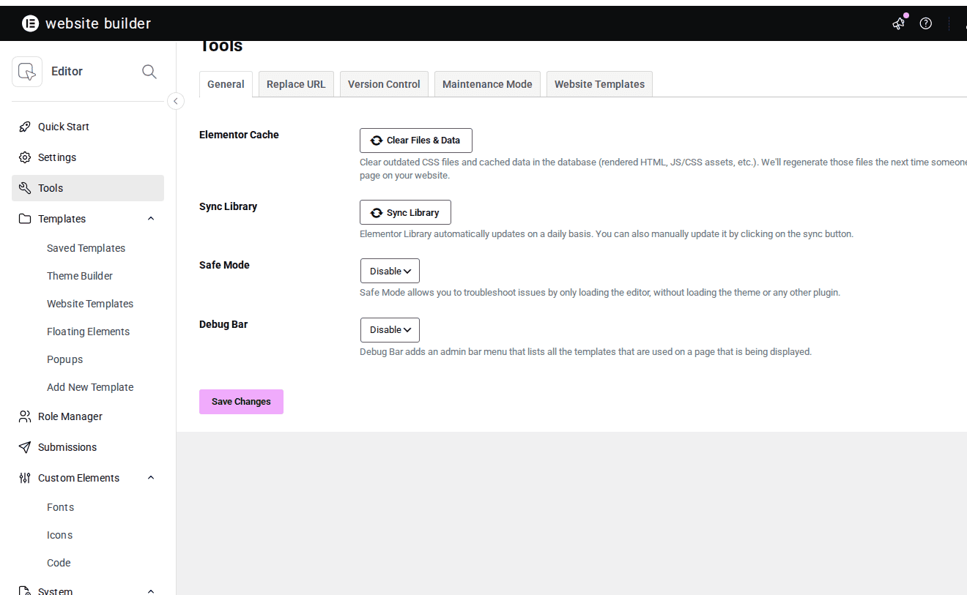Open the Debug Bar dropdown
967x595 pixels.
(390, 330)
